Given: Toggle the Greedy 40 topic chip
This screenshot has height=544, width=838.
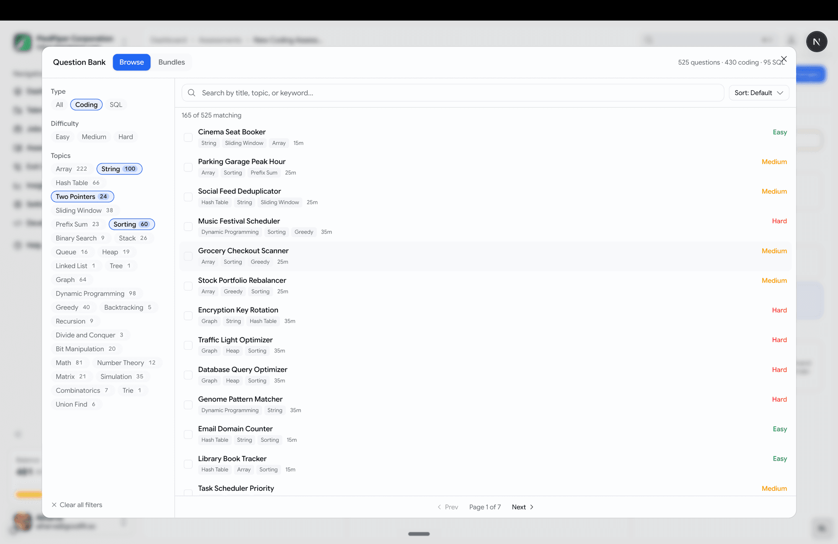Looking at the screenshot, I should click(73, 307).
